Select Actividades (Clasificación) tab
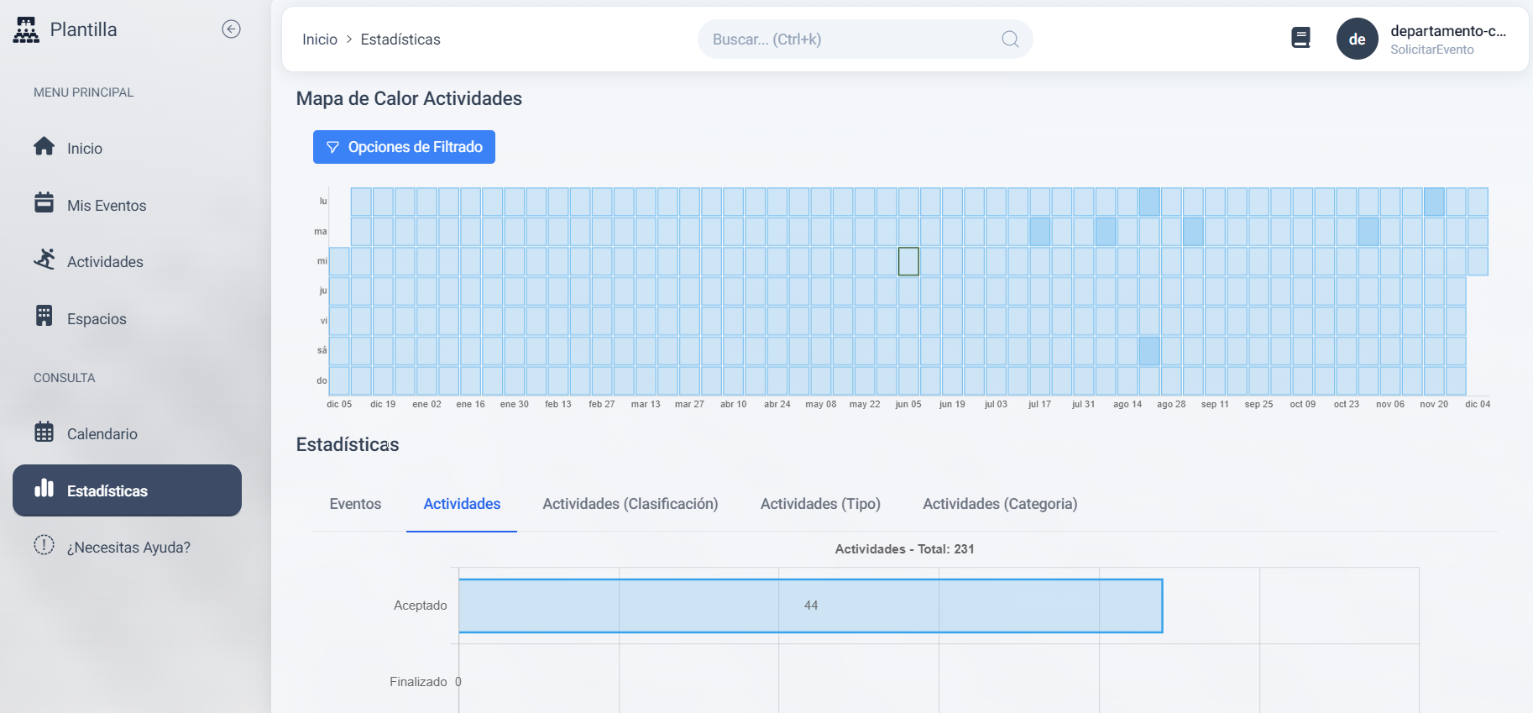 [630, 504]
